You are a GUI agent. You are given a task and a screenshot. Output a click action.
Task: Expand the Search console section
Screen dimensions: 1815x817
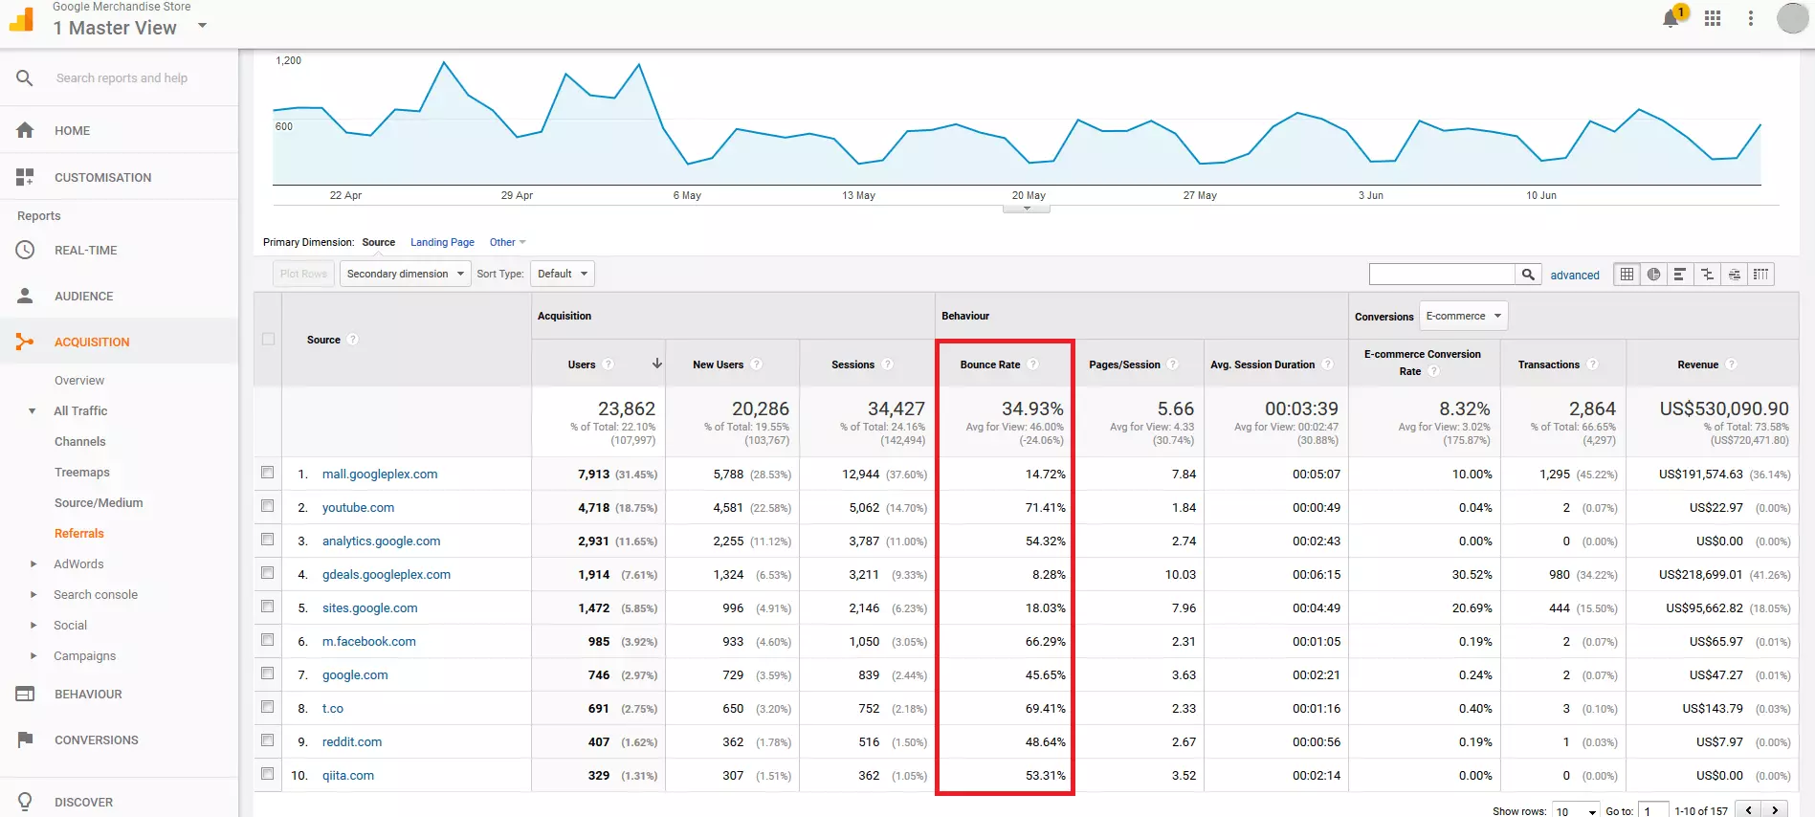coord(33,594)
